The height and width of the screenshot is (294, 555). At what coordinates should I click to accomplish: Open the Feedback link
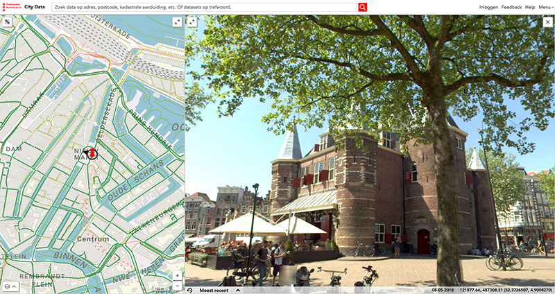511,7
